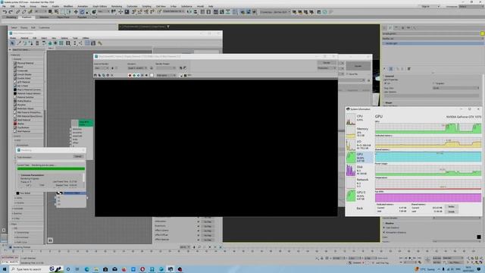Switch to the Freeform ribbon tab
The width and height of the screenshot is (485, 273).
tap(27, 17)
